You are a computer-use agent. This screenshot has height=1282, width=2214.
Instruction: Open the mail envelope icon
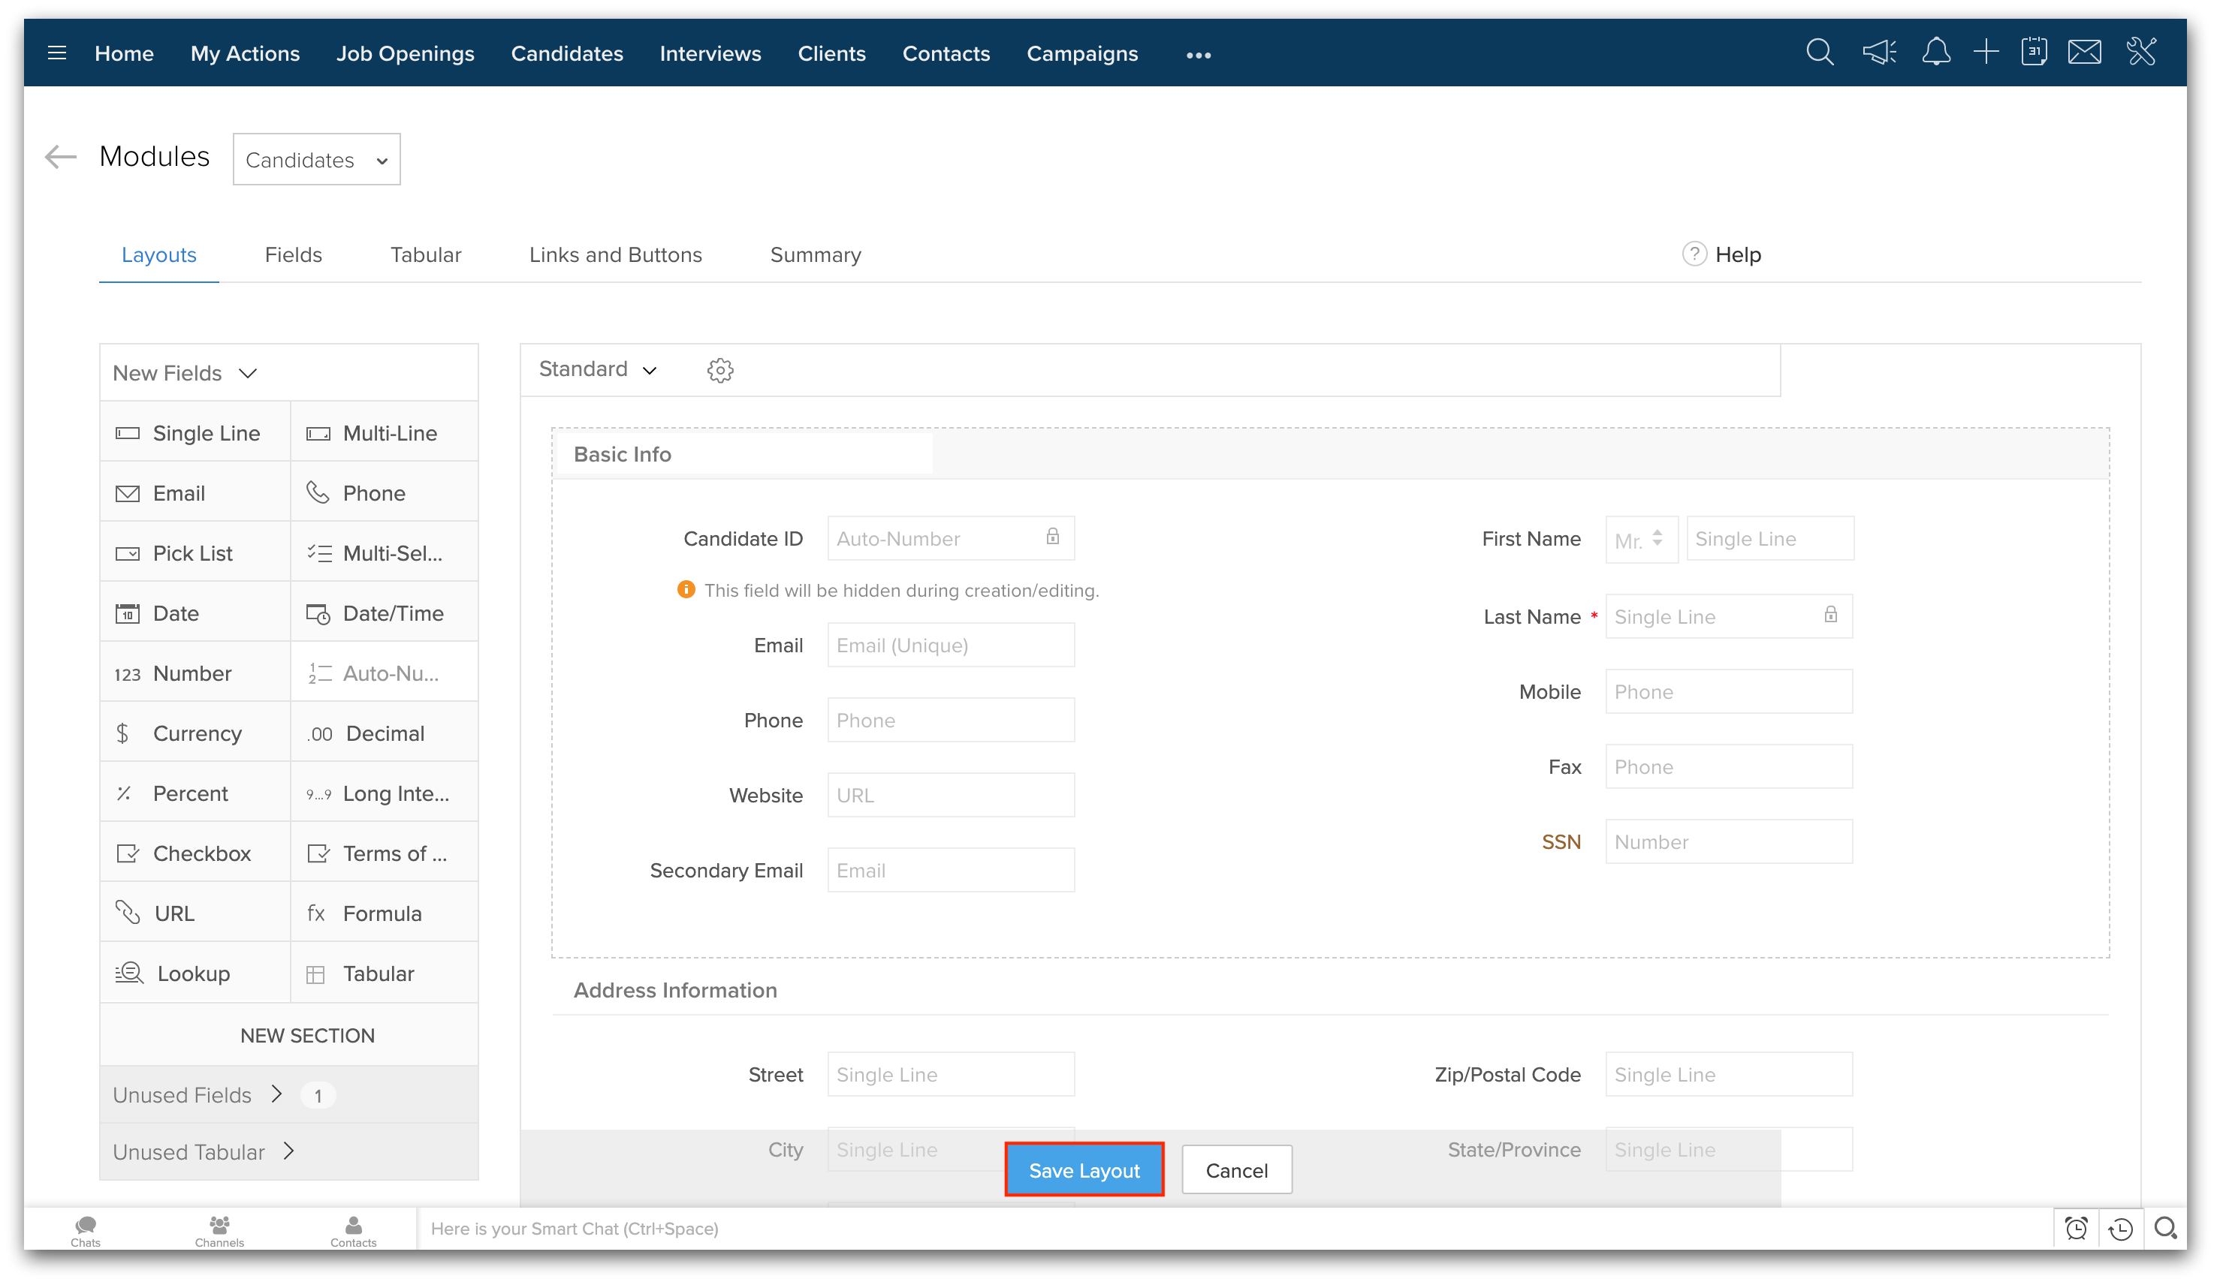click(x=2085, y=53)
